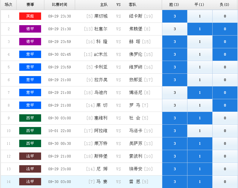Toggle draw (1) for 尼姆 vs 埃蒂安

[x=200, y=169]
